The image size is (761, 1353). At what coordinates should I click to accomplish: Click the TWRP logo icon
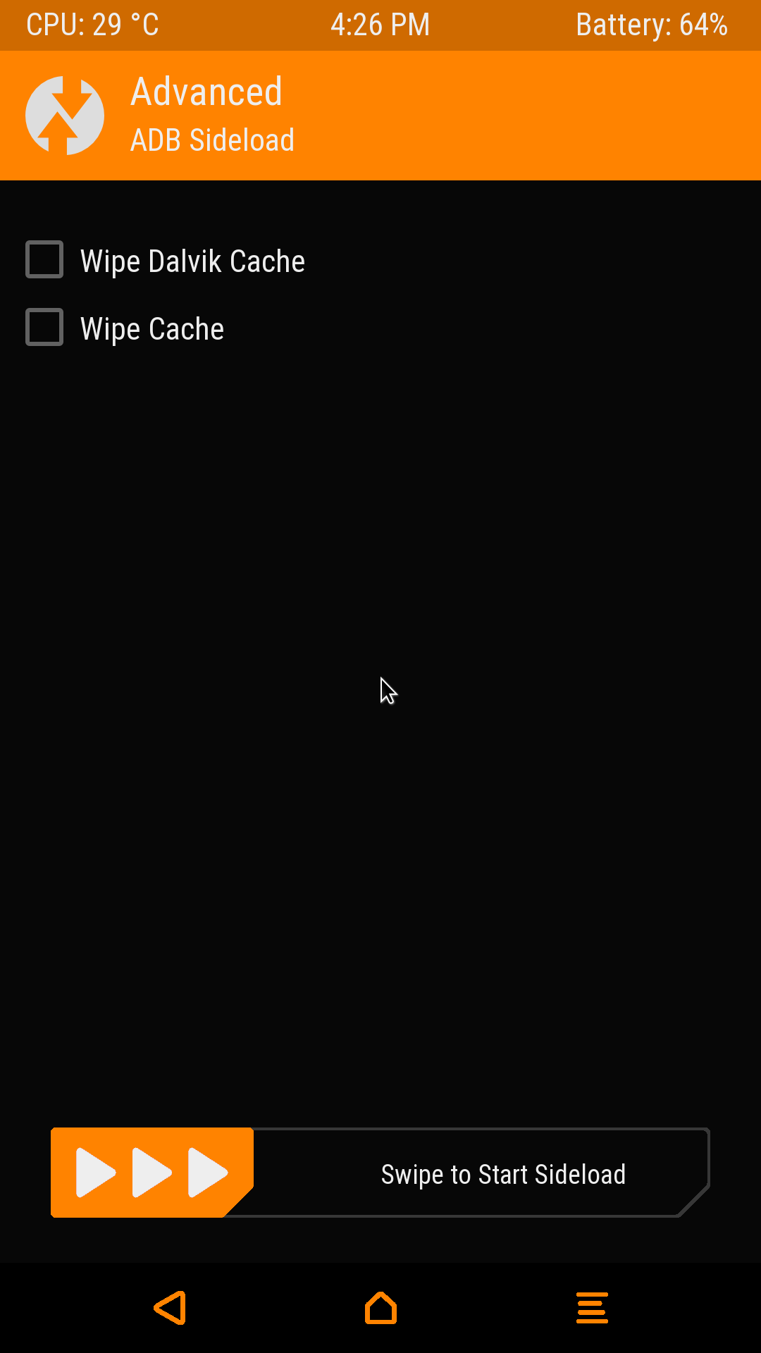pyautogui.click(x=65, y=116)
